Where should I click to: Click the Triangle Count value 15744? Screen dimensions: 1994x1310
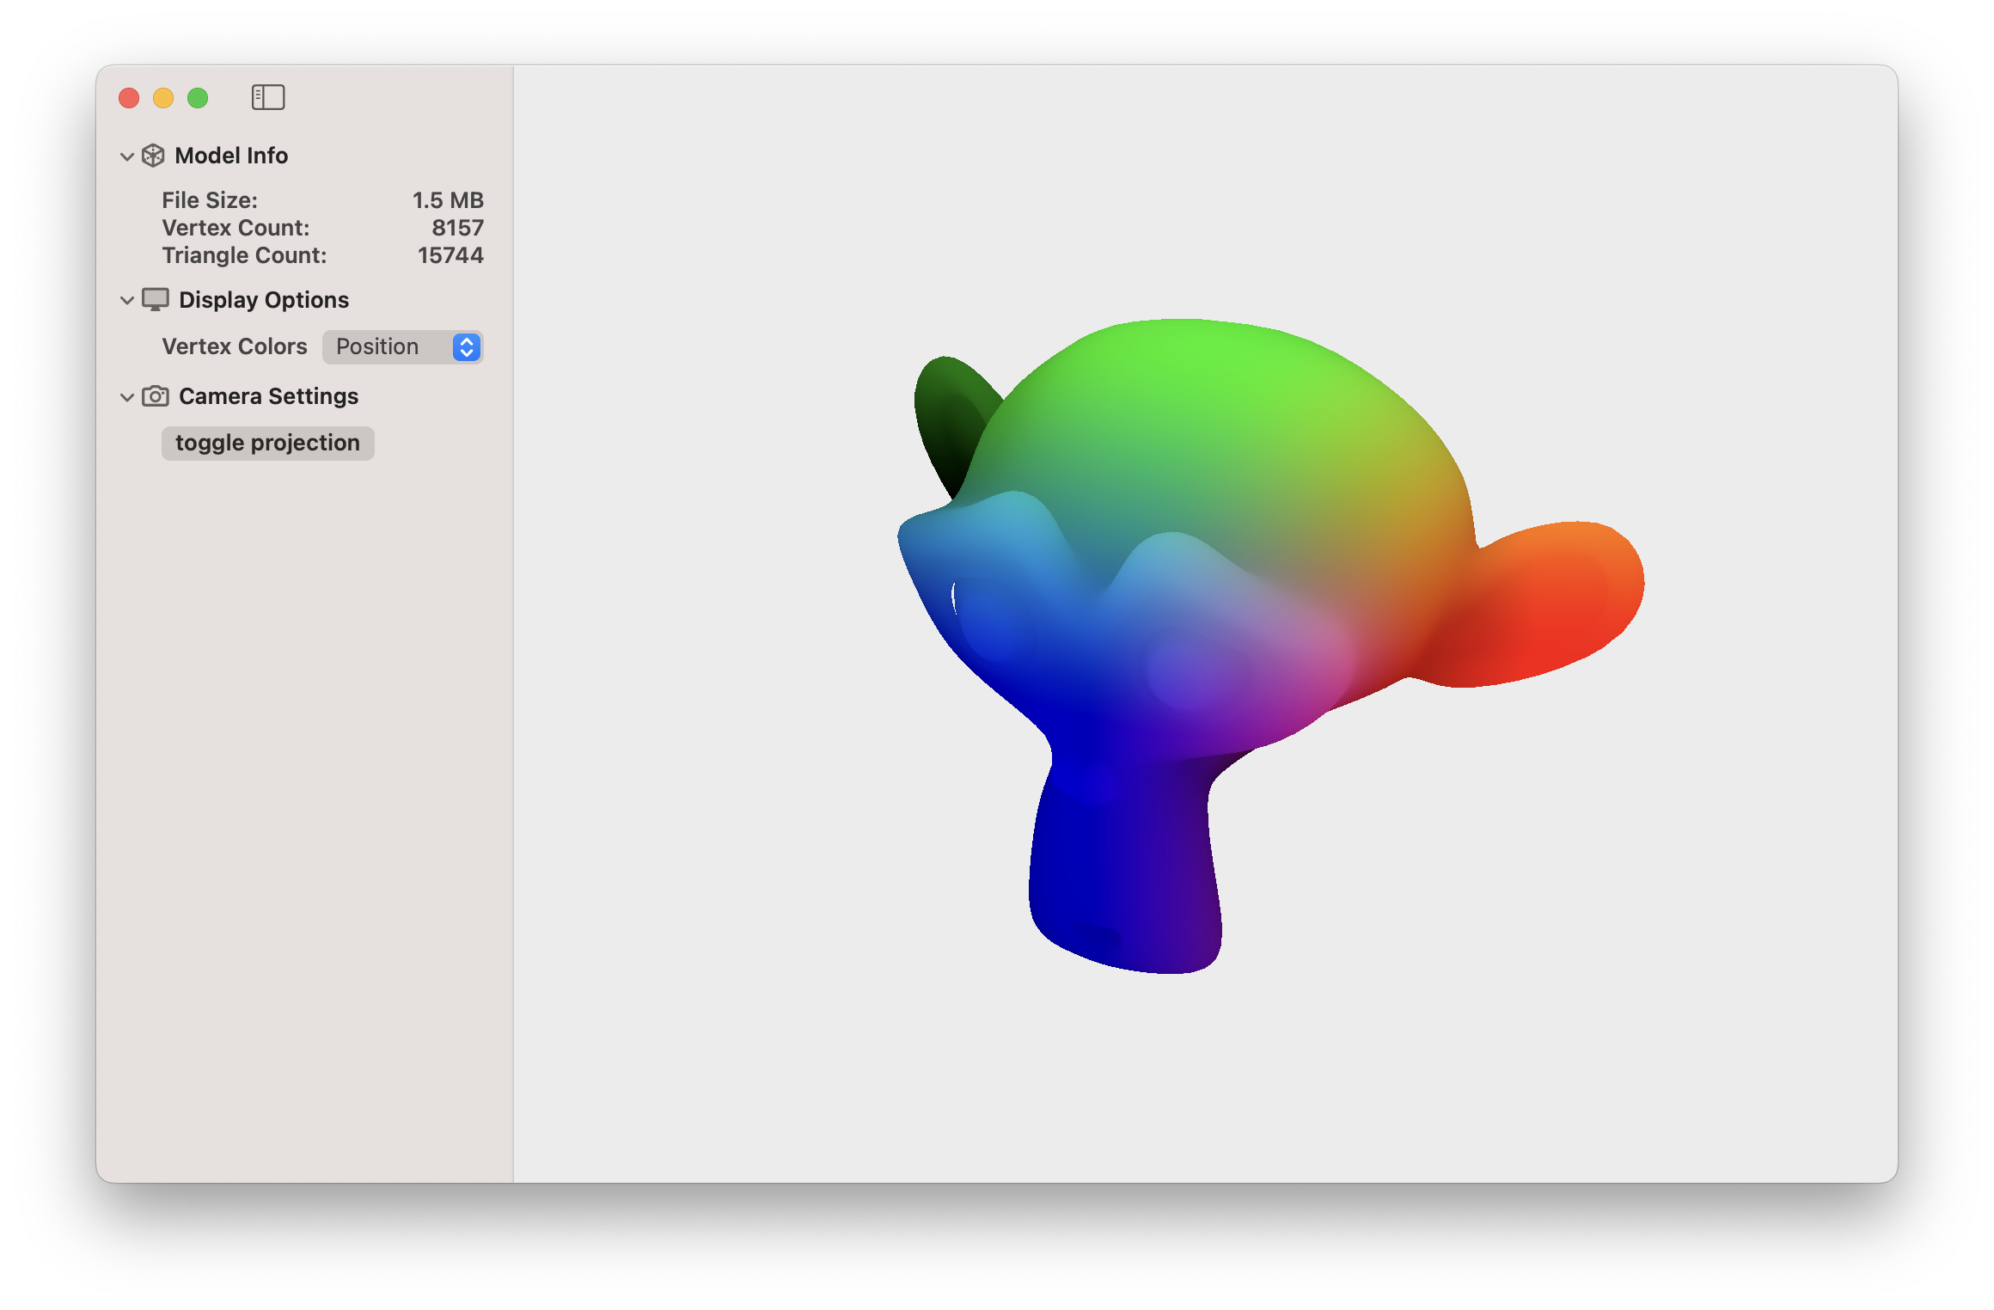[450, 255]
